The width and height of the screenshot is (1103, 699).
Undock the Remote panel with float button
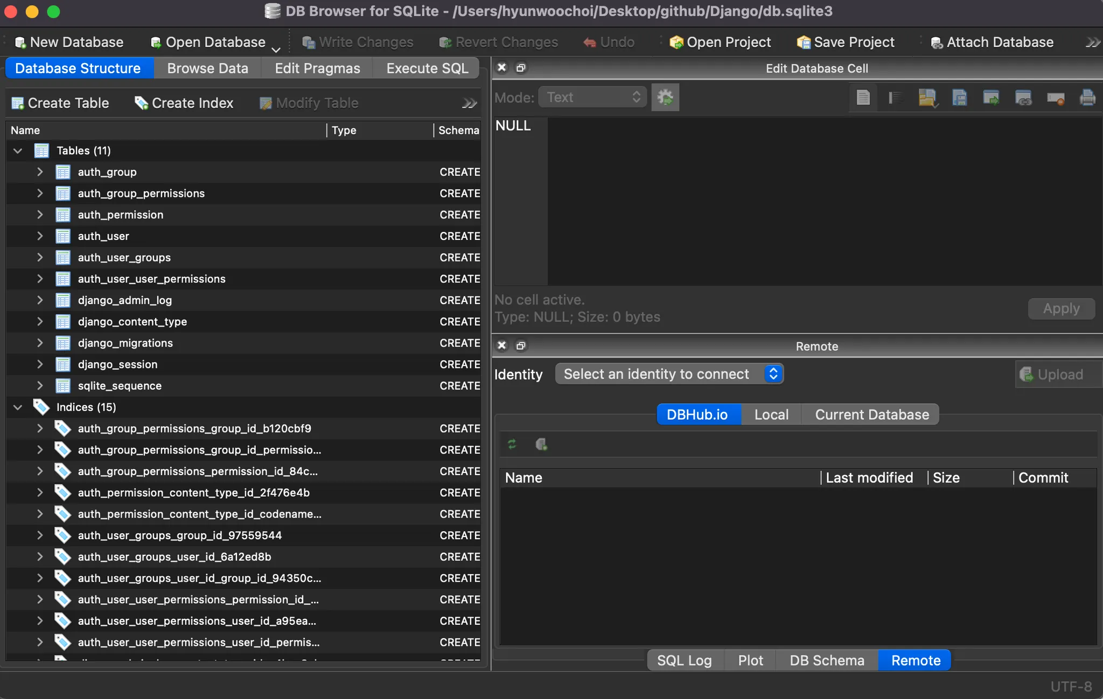(520, 345)
